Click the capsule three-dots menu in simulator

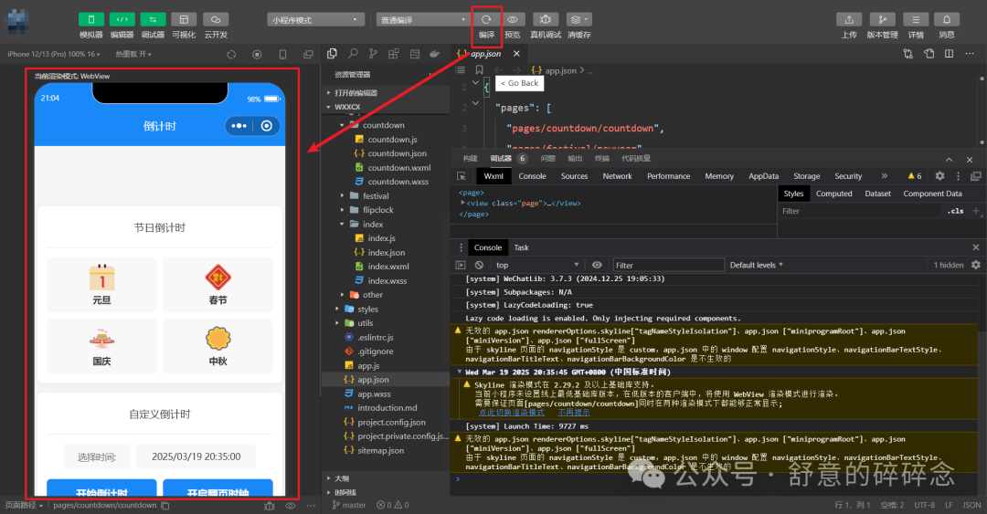click(x=239, y=126)
